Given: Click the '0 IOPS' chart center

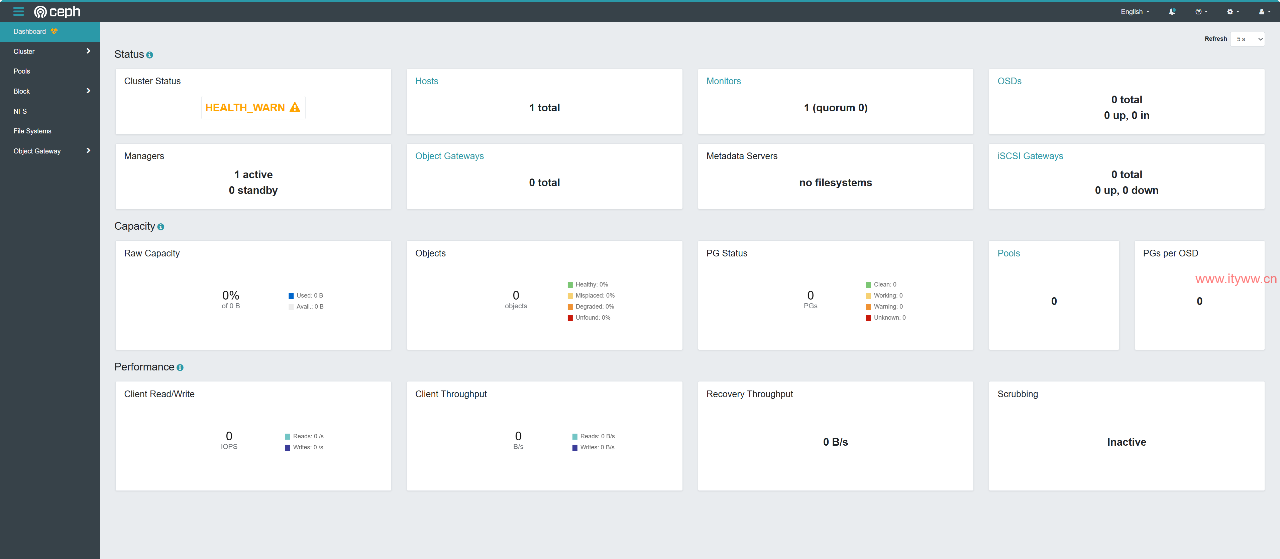Looking at the screenshot, I should pos(229,440).
